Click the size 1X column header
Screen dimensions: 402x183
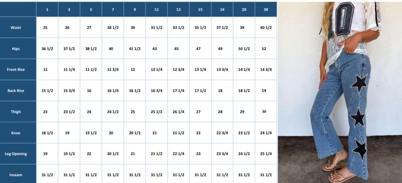222,9
